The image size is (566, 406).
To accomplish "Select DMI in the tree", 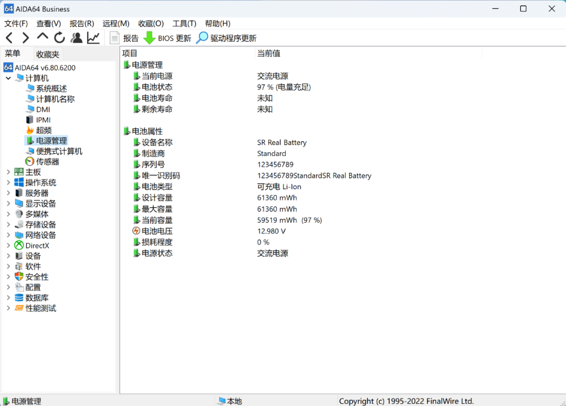I will (39, 110).
